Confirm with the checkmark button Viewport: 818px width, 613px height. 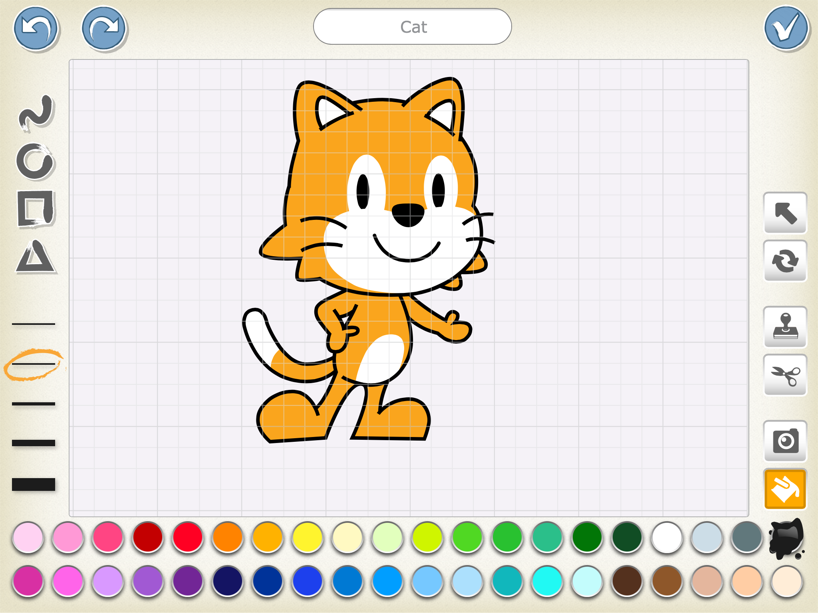pos(786,28)
